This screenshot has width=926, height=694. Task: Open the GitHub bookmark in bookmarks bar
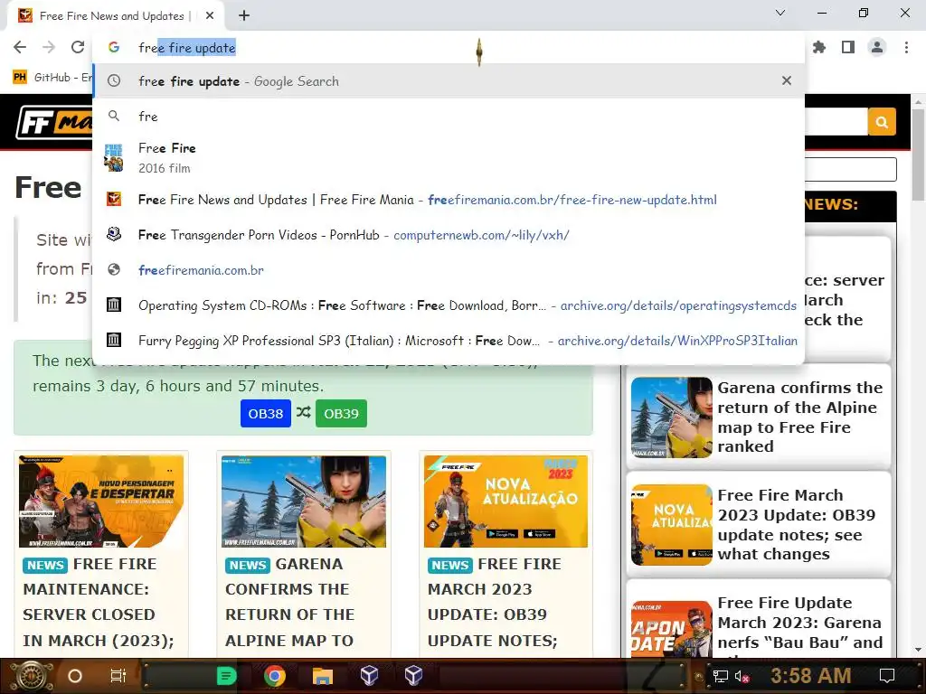(52, 78)
